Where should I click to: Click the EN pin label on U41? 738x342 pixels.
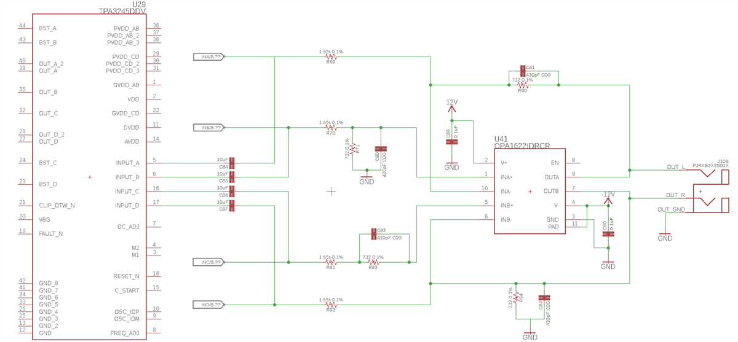point(555,163)
